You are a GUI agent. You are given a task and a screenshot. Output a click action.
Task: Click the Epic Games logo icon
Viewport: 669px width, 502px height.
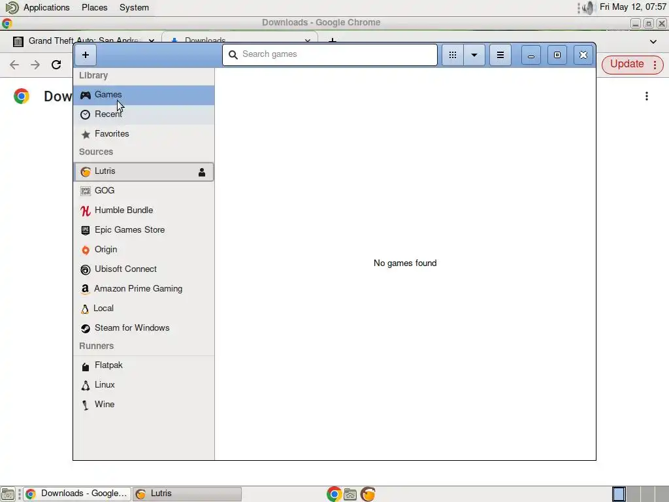point(86,231)
